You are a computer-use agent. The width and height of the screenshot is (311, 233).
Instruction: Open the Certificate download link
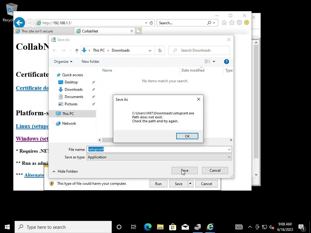pyautogui.click(x=32, y=88)
